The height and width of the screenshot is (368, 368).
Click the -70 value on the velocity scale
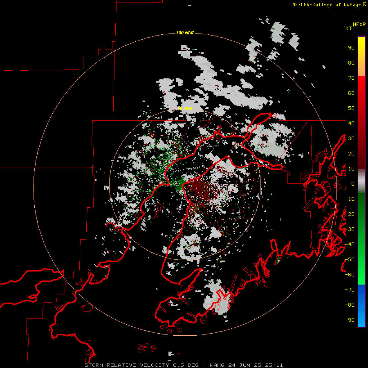pos(350,290)
